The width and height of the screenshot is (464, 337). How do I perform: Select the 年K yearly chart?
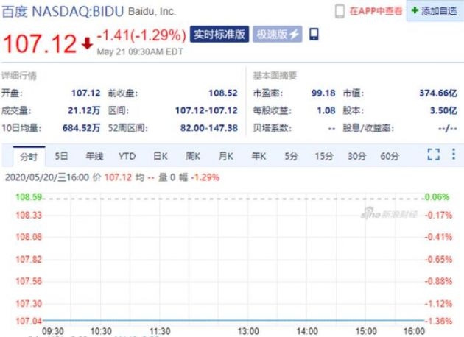(x=258, y=156)
